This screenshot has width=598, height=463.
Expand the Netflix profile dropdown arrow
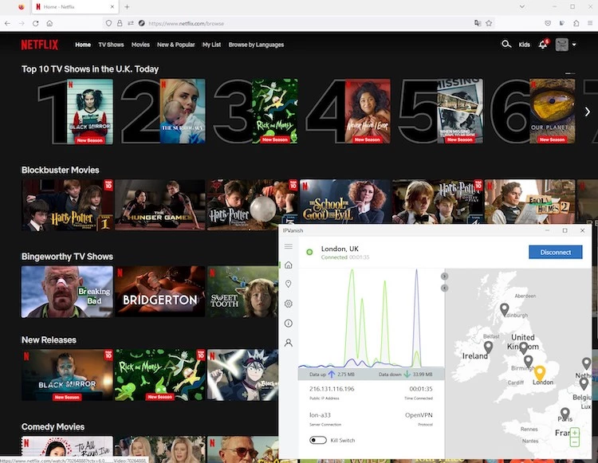point(574,45)
